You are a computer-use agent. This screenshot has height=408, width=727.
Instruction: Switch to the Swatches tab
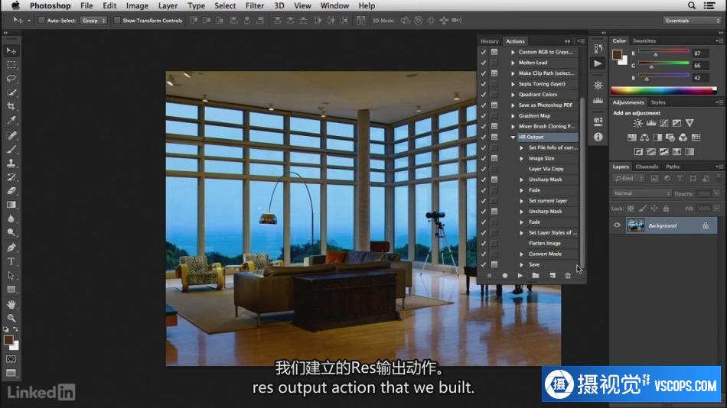pyautogui.click(x=644, y=40)
